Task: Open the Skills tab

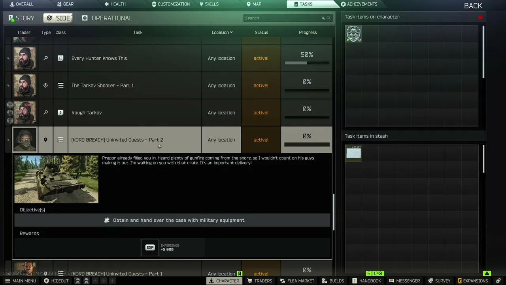Action: click(209, 4)
